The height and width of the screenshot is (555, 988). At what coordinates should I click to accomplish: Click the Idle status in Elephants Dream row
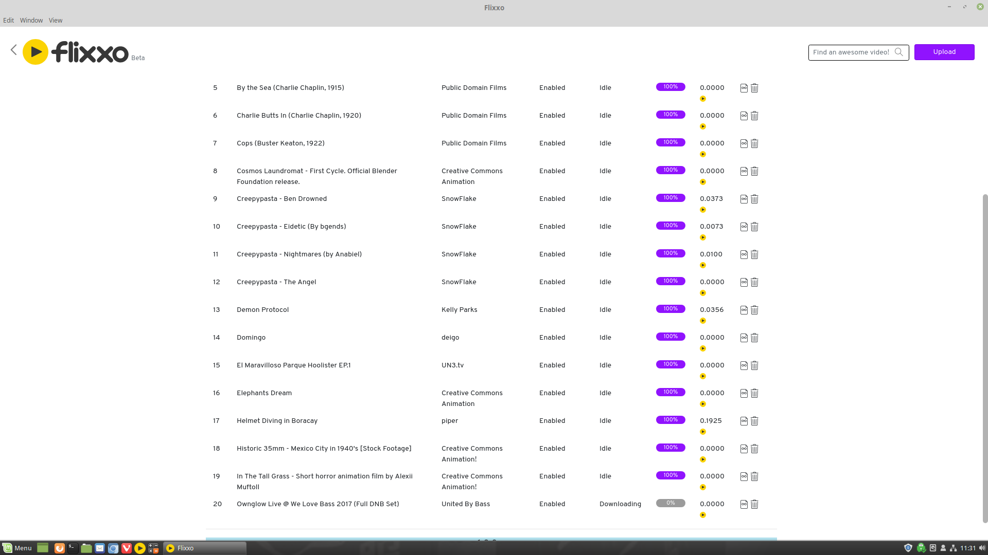[x=605, y=393]
